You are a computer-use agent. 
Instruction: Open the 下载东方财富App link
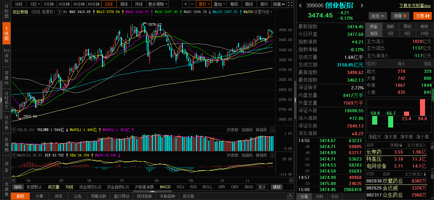tap(415, 5)
